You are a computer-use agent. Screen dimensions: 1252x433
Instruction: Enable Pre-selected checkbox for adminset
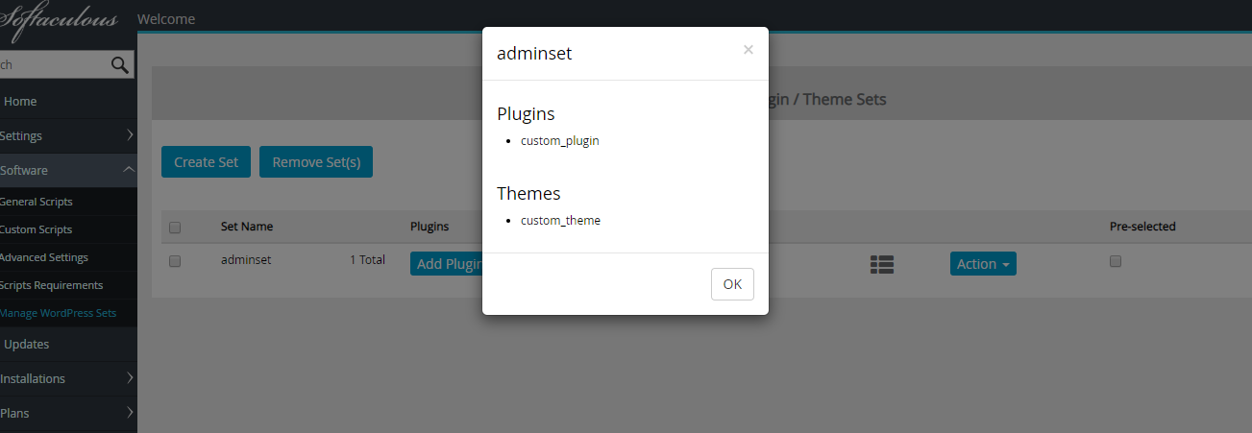pyautogui.click(x=1116, y=261)
